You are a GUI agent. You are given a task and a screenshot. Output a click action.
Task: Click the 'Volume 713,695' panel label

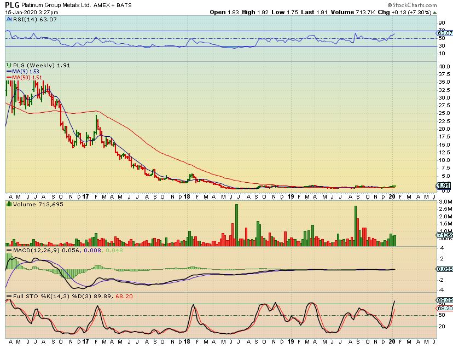click(38, 204)
